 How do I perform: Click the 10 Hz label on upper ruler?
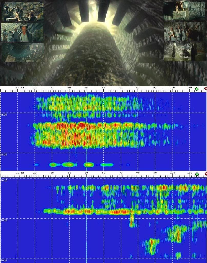20,88
